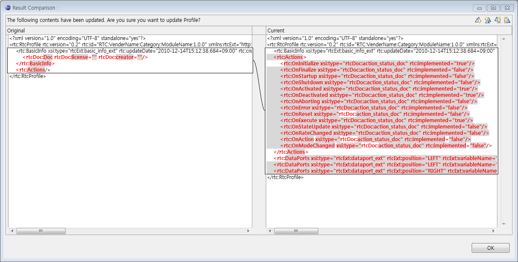Select the rtc:OnDeactivated line
518x262 pixels.
[382, 95]
